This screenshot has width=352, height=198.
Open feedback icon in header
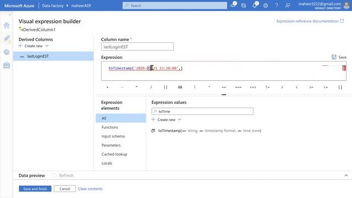288,5
